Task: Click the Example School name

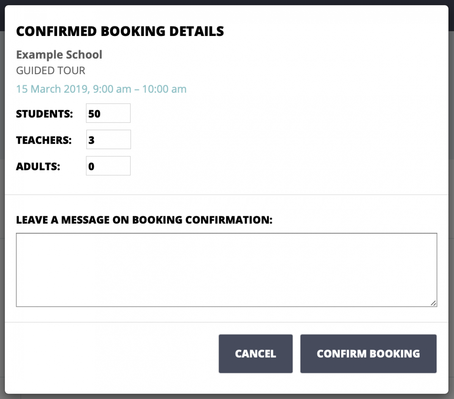Action: tap(59, 55)
